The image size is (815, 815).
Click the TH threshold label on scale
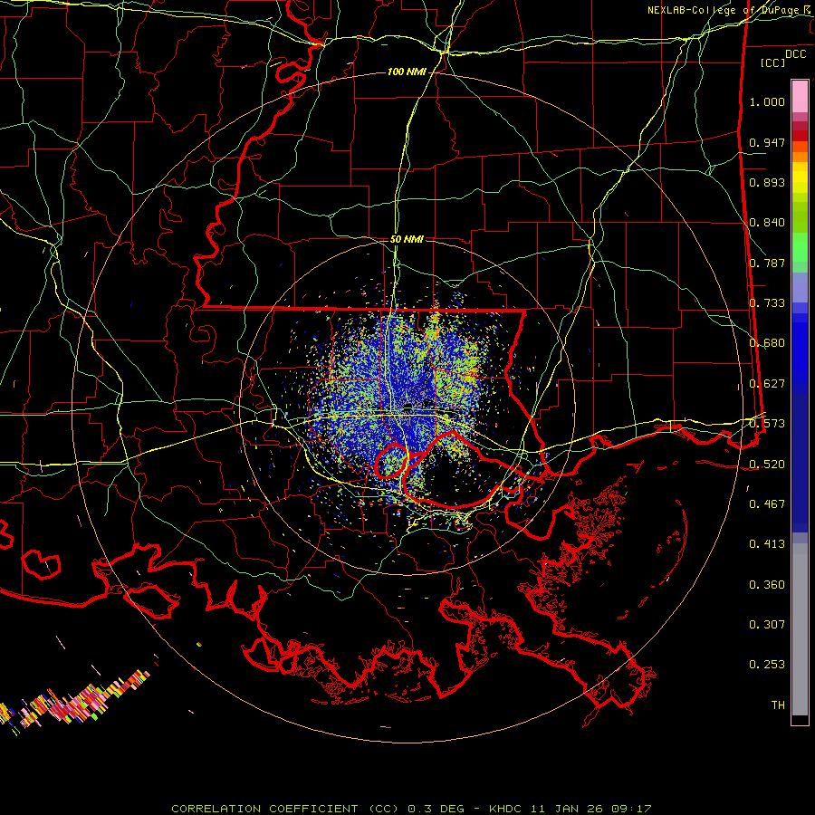pos(778,705)
